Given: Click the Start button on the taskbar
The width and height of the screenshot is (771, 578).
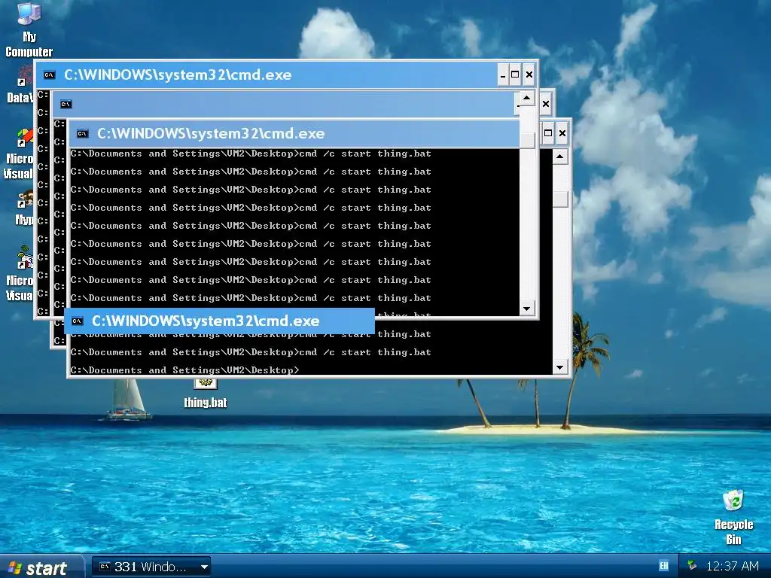Looking at the screenshot, I should tap(41, 567).
